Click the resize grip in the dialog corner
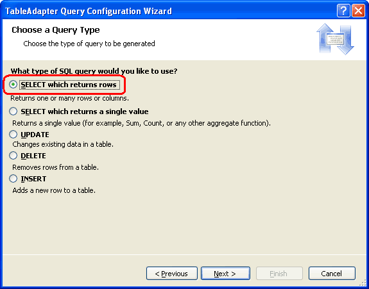 pos(364,284)
